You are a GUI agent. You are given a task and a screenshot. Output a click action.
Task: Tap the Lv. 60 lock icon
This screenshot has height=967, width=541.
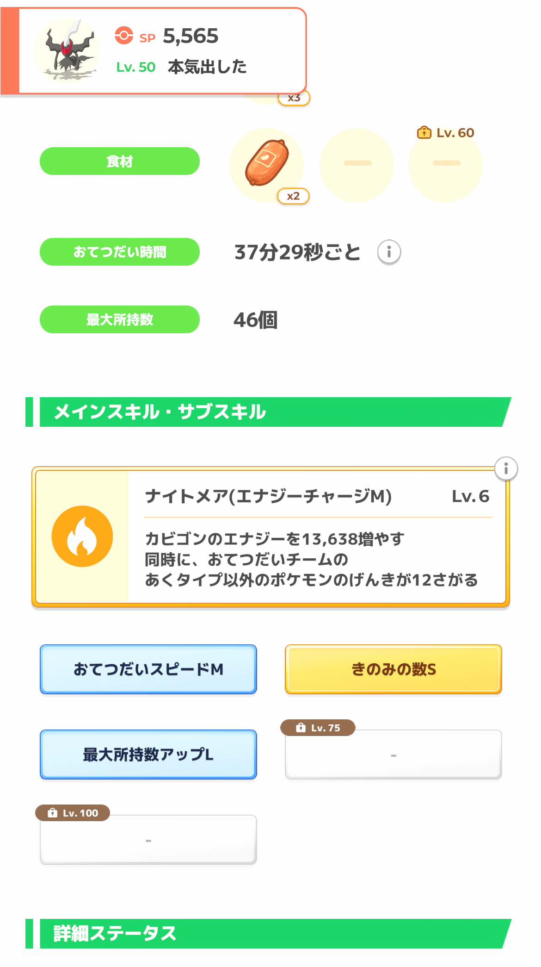[x=424, y=133]
